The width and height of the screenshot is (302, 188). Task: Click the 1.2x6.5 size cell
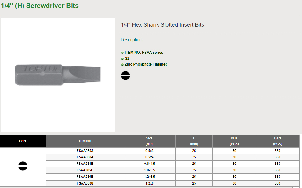[149, 177]
